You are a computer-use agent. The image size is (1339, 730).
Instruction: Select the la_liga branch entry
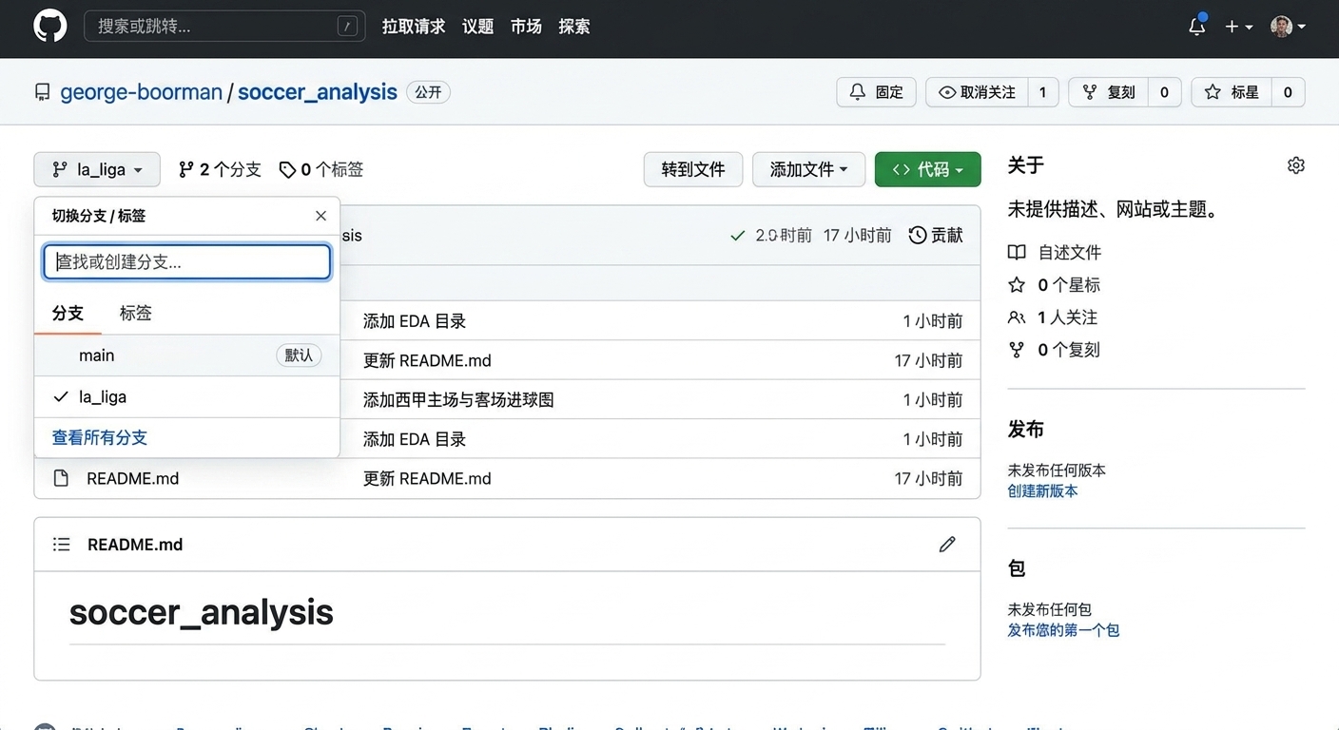(x=187, y=396)
